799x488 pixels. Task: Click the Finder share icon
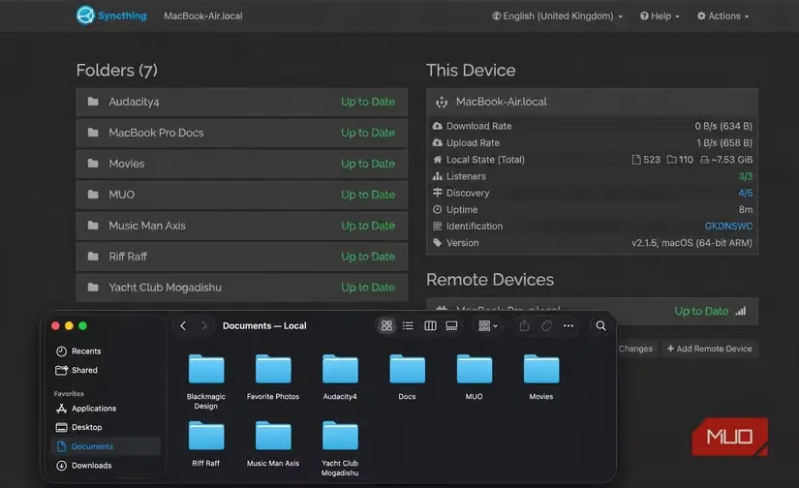[x=524, y=325]
